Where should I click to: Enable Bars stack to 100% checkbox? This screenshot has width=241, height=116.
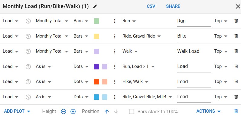coord(132,111)
